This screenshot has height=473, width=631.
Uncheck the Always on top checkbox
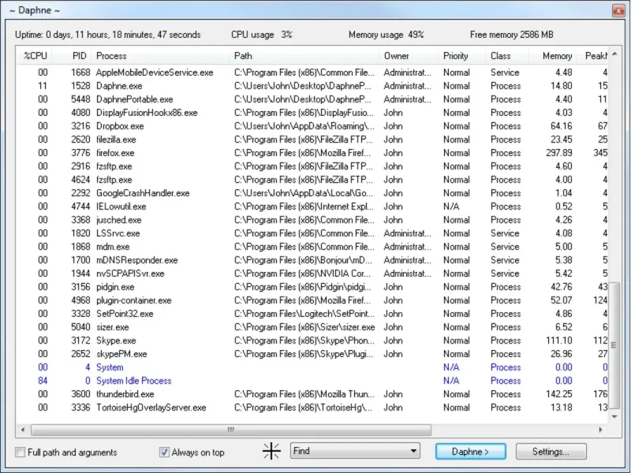click(x=164, y=452)
